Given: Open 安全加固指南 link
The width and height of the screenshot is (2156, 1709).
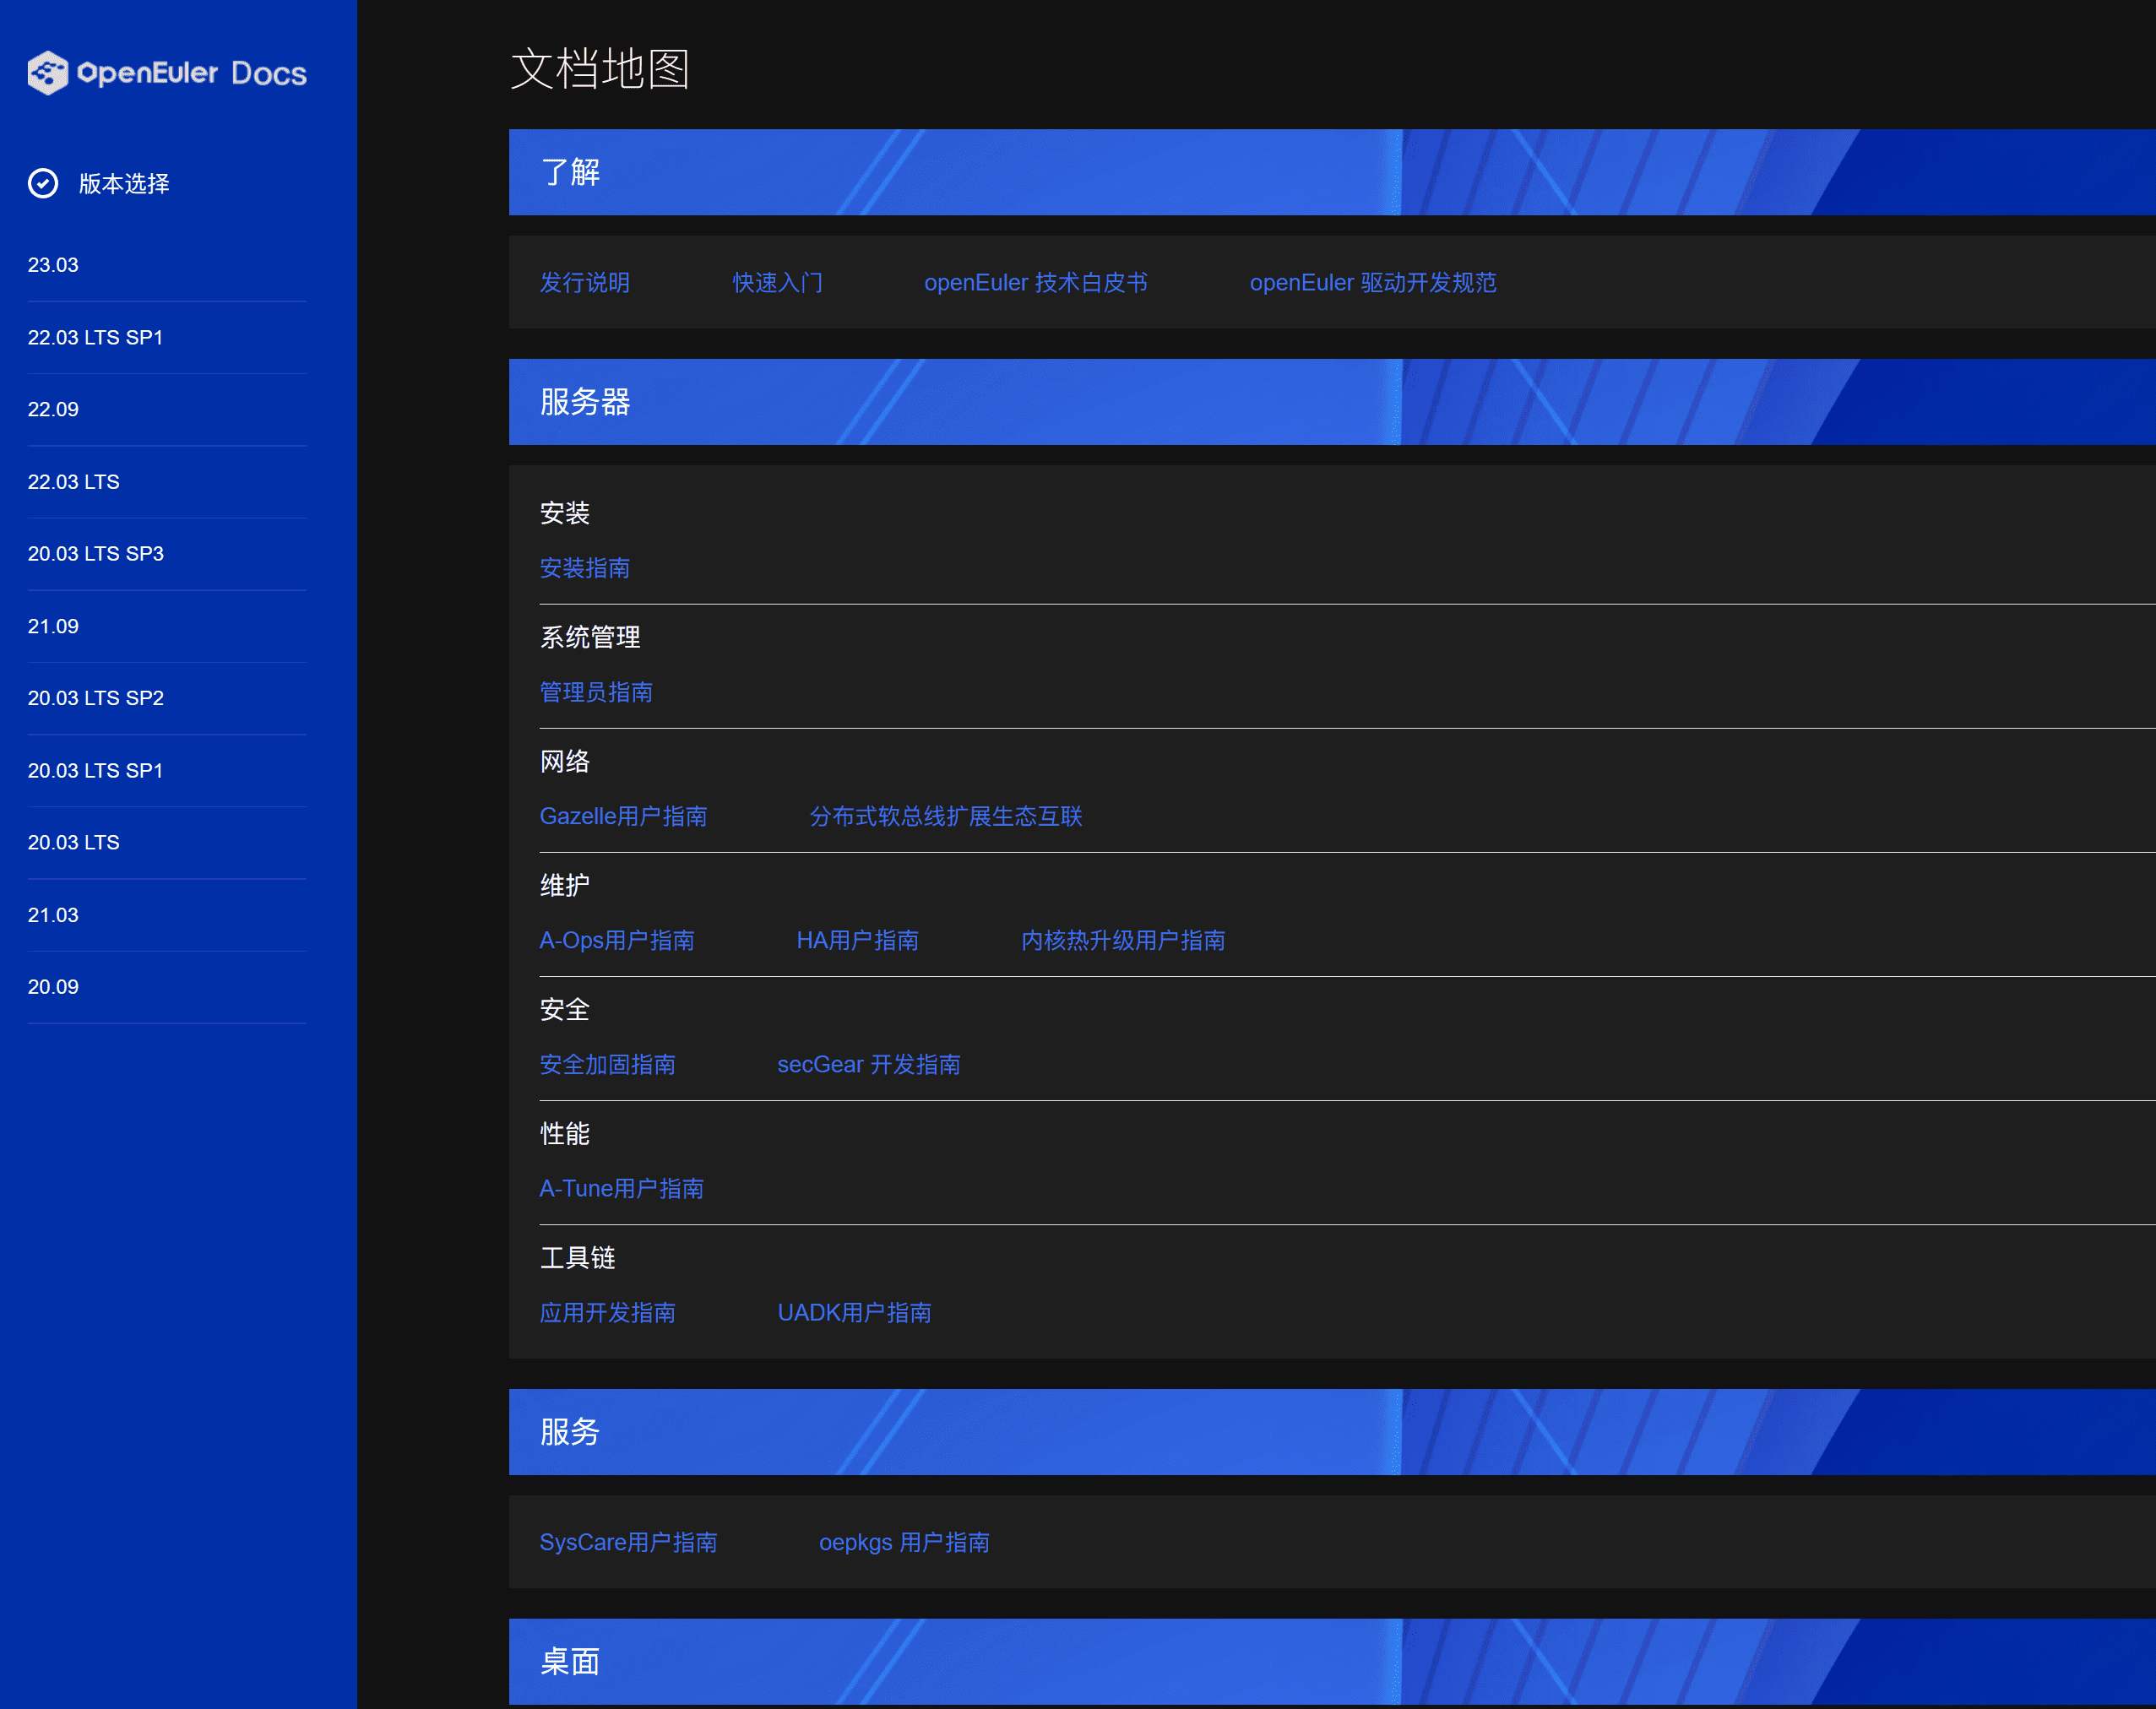Looking at the screenshot, I should tap(608, 1064).
